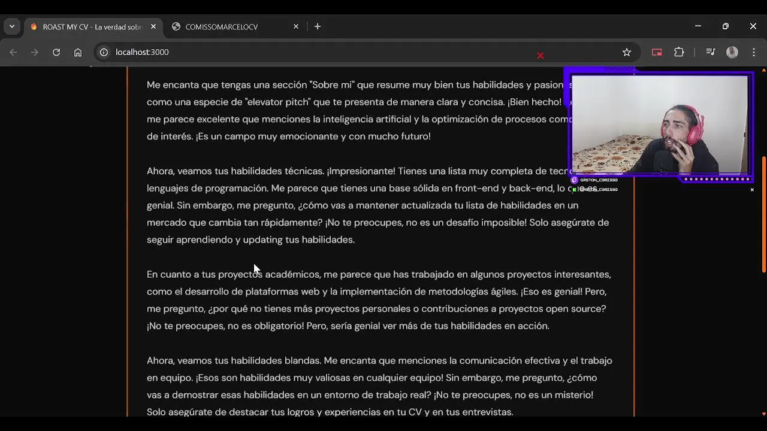View site information icon
767x431 pixels.
click(x=104, y=52)
